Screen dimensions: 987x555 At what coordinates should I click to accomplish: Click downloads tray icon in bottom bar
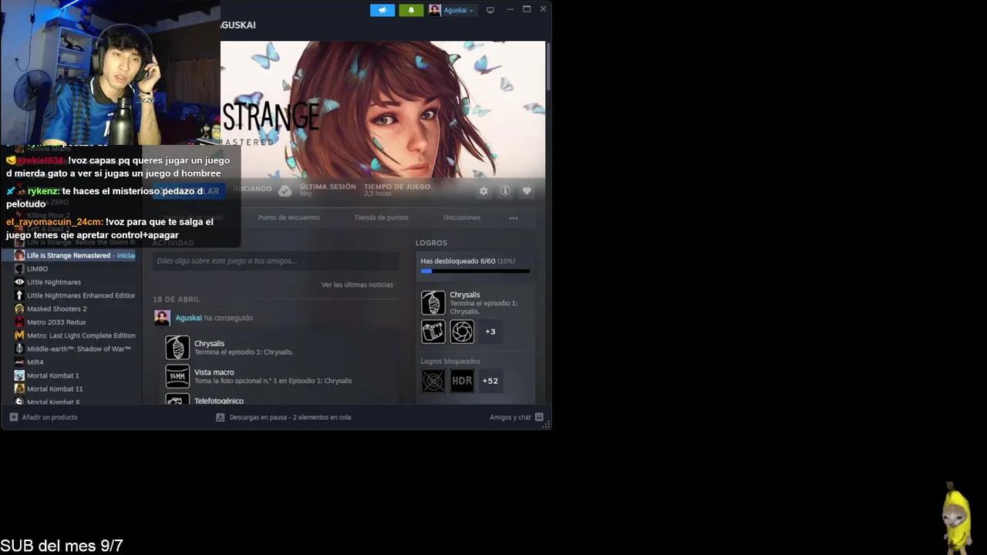220,417
